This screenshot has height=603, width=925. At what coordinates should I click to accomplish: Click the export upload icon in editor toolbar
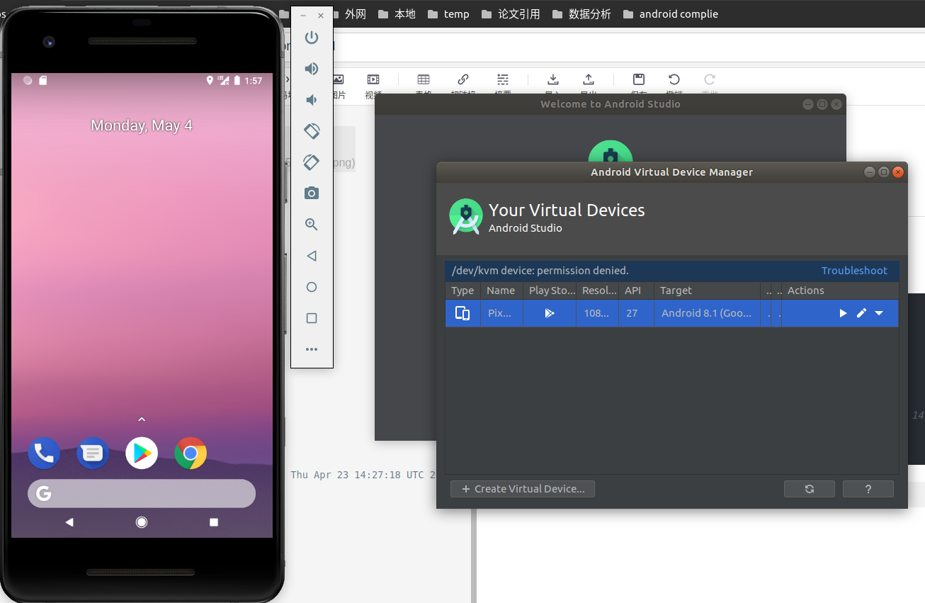589,80
